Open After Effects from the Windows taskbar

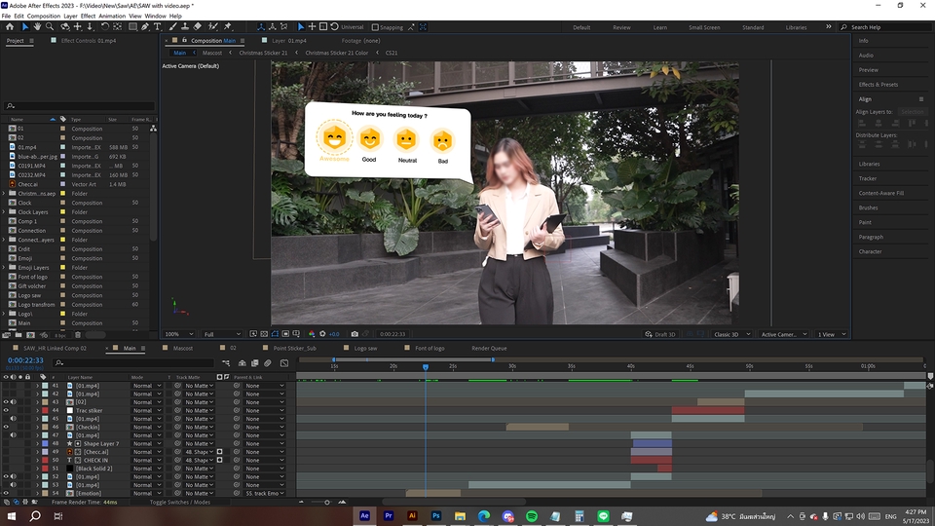coord(364,516)
